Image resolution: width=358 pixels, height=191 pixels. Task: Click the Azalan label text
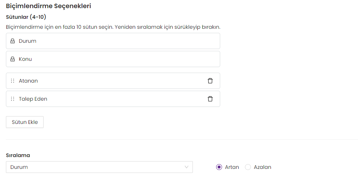pyautogui.click(x=263, y=167)
